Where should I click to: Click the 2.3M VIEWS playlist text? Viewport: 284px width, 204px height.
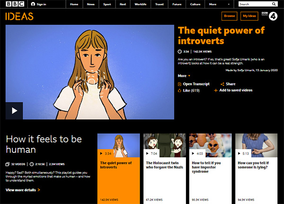57,164
